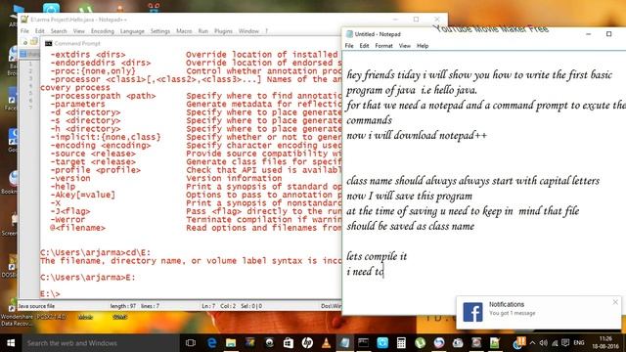Open Notepad++ View menu

pyautogui.click(x=78, y=31)
